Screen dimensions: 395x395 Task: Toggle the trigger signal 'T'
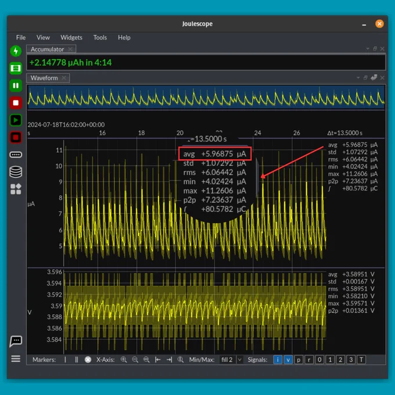click(361, 360)
